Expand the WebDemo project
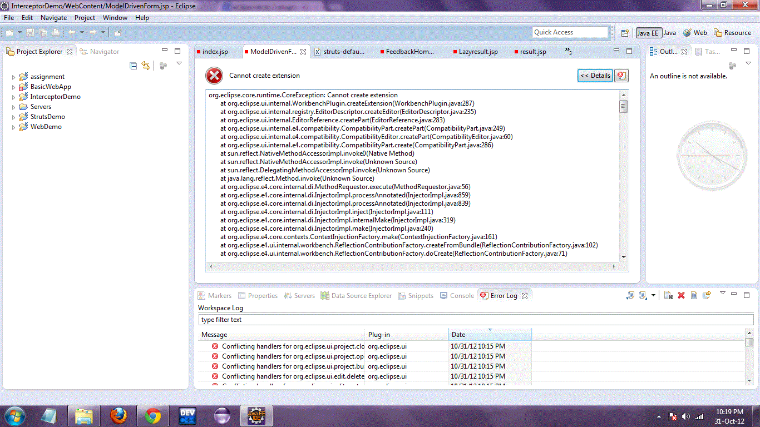Image resolution: width=760 pixels, height=427 pixels. pyautogui.click(x=14, y=127)
